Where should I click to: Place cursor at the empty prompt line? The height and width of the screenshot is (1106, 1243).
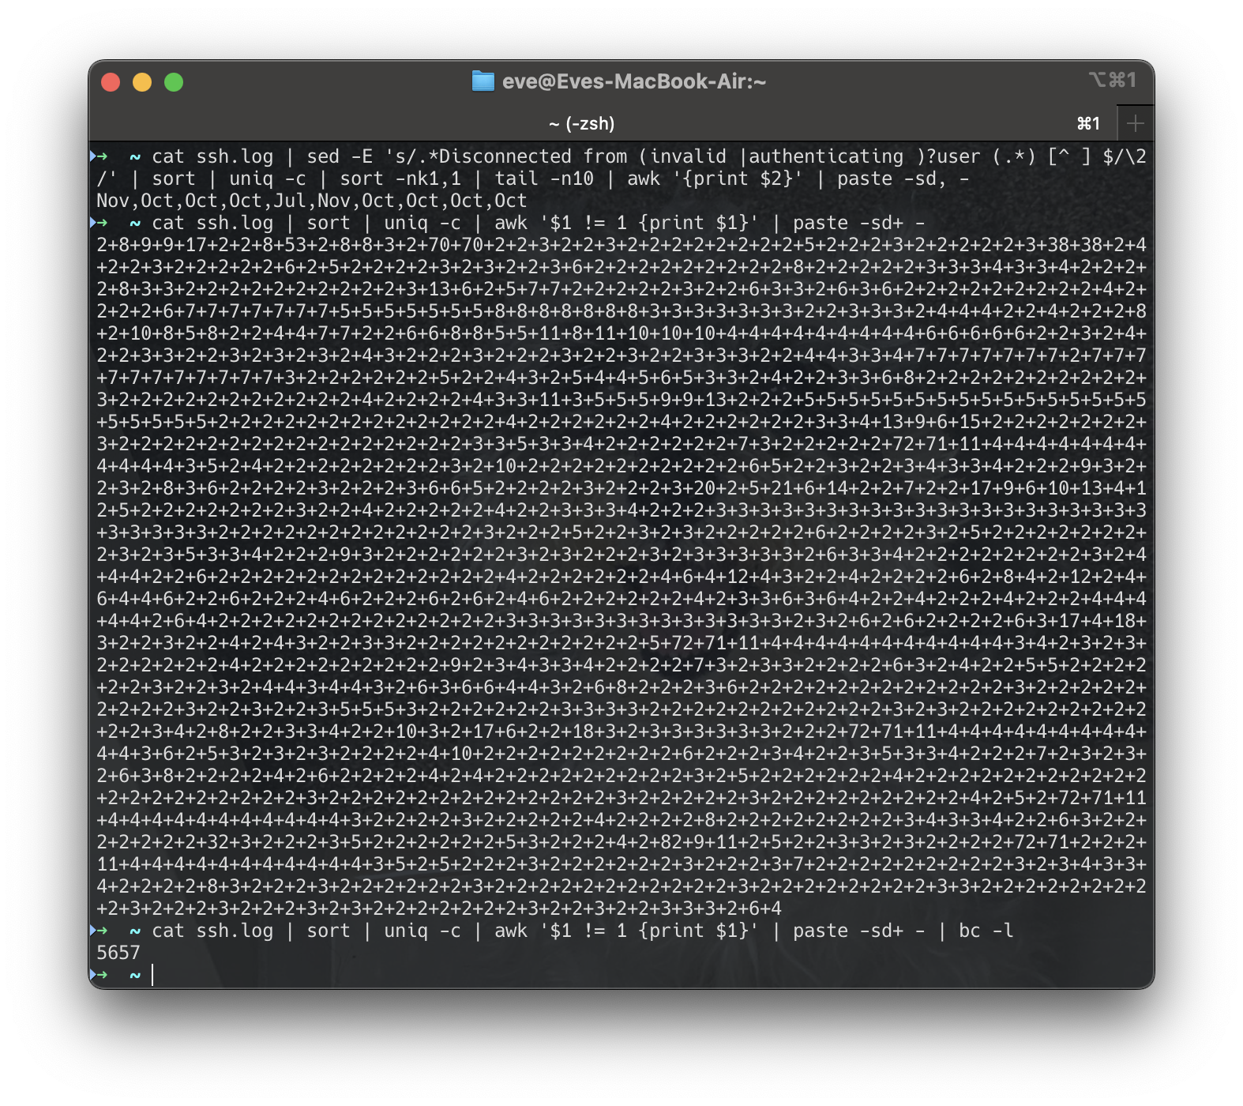tap(152, 975)
